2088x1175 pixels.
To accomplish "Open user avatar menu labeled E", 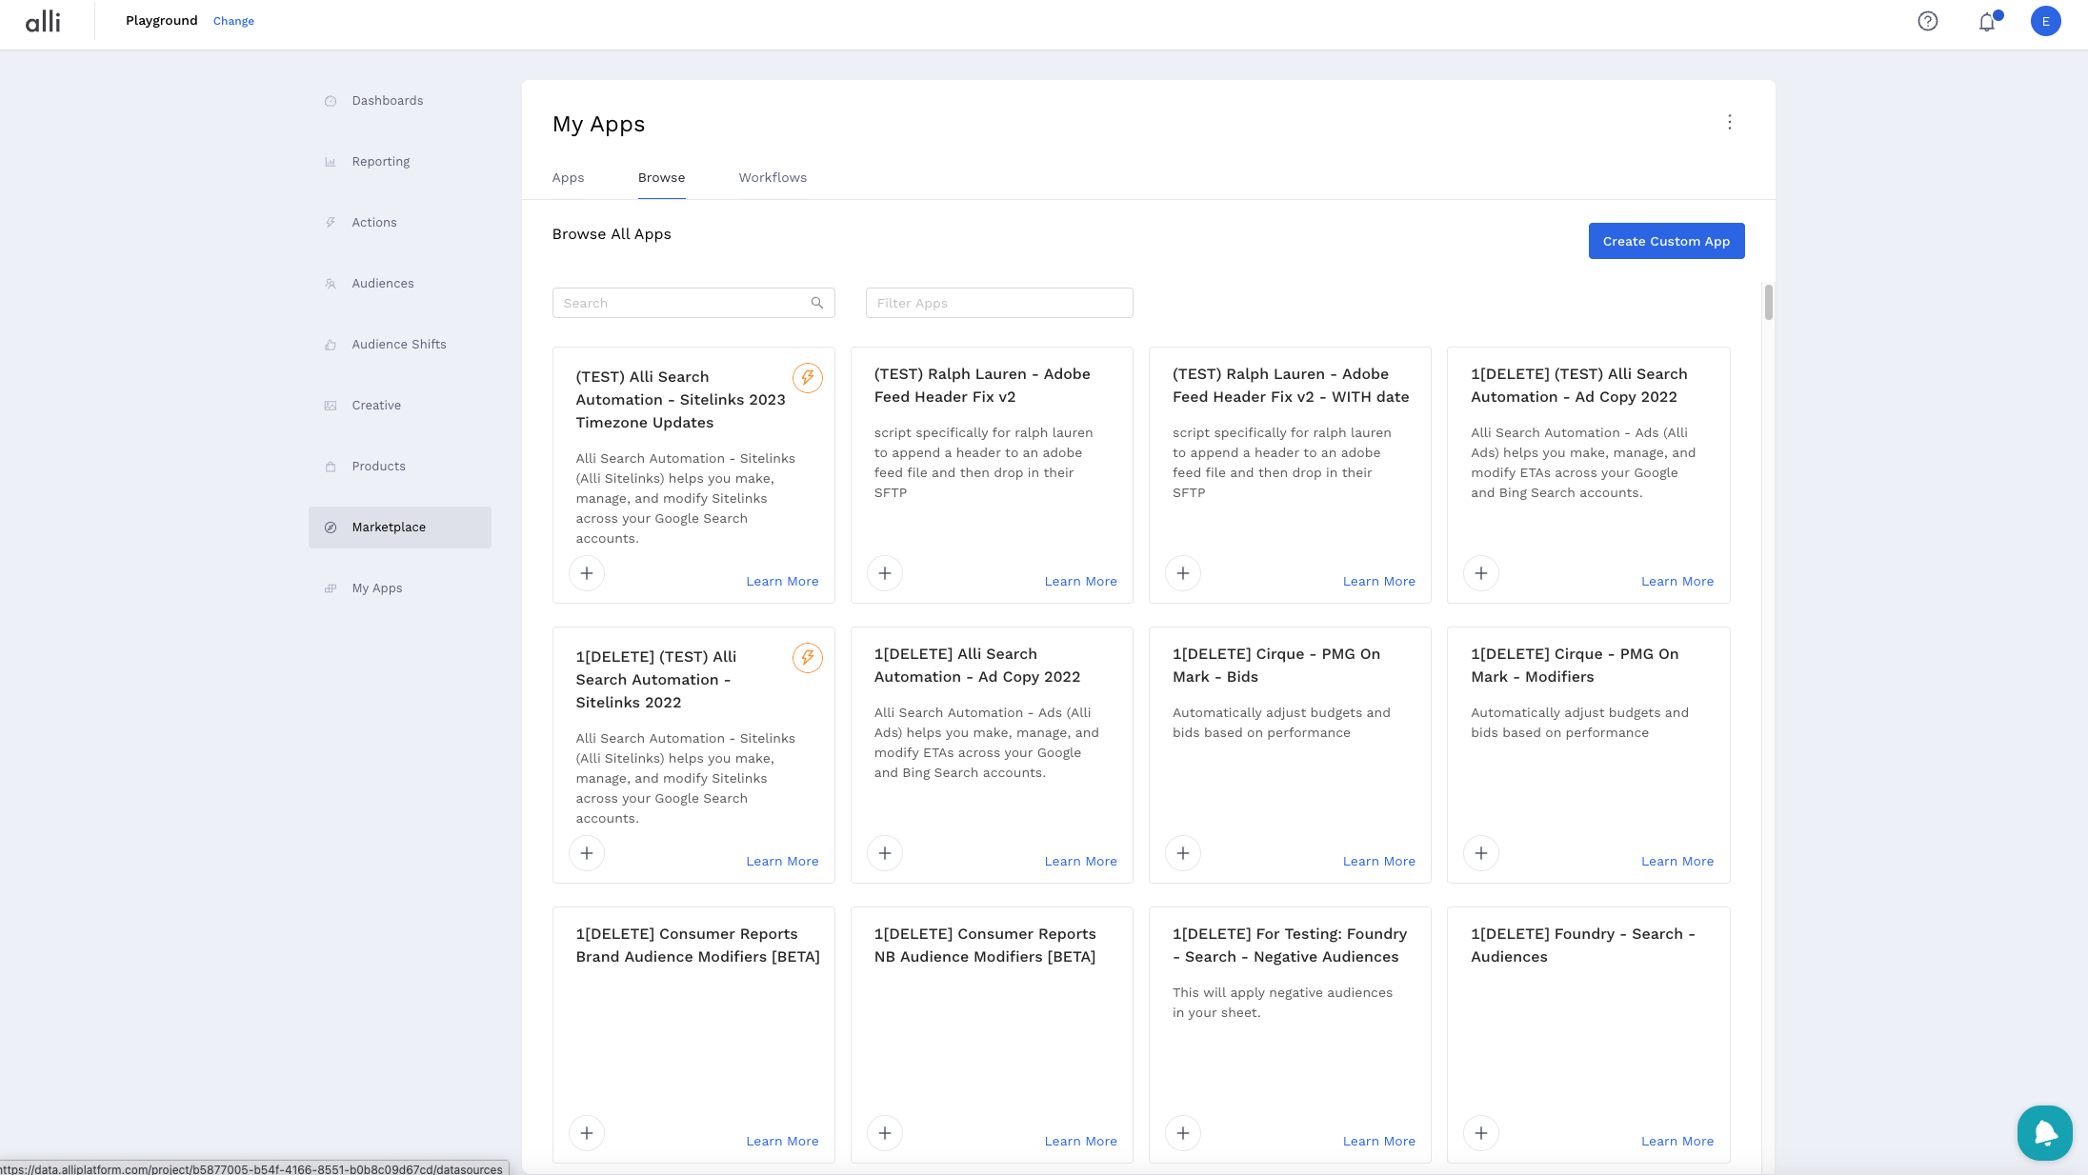I will 2045,21.
